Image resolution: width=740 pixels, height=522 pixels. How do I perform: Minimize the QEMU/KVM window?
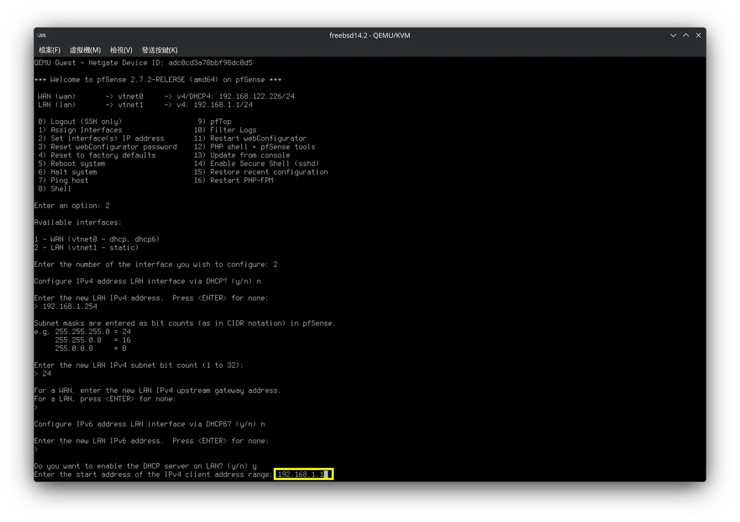pos(673,35)
